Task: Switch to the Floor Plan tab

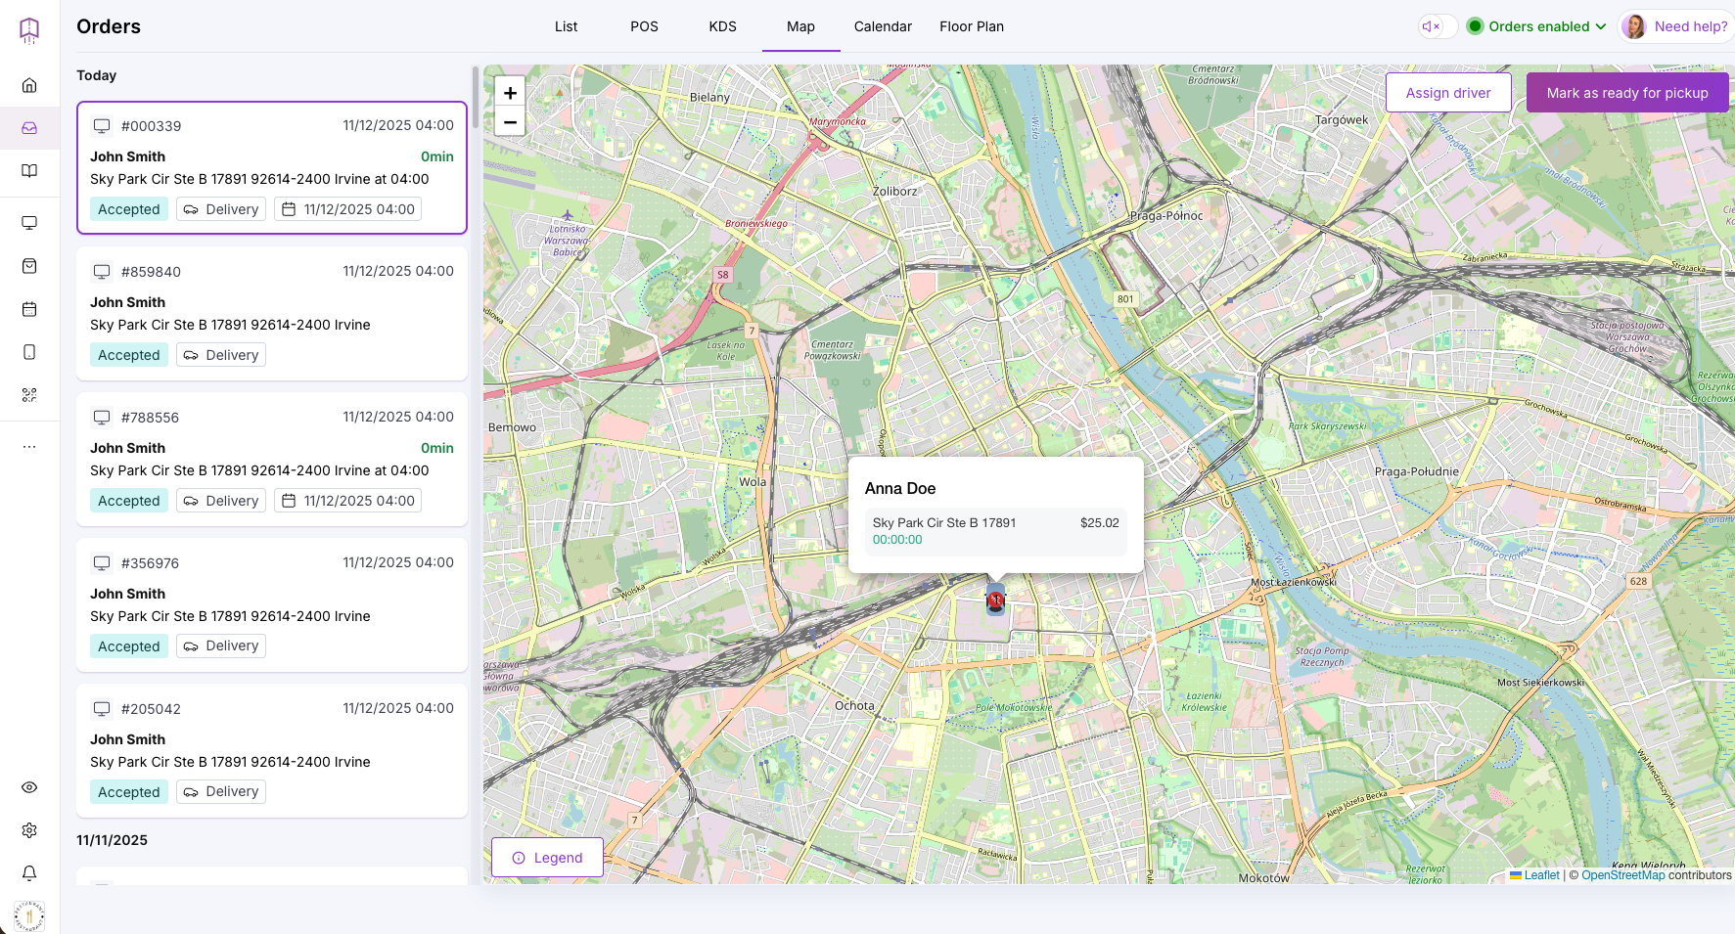Action: pos(972,26)
